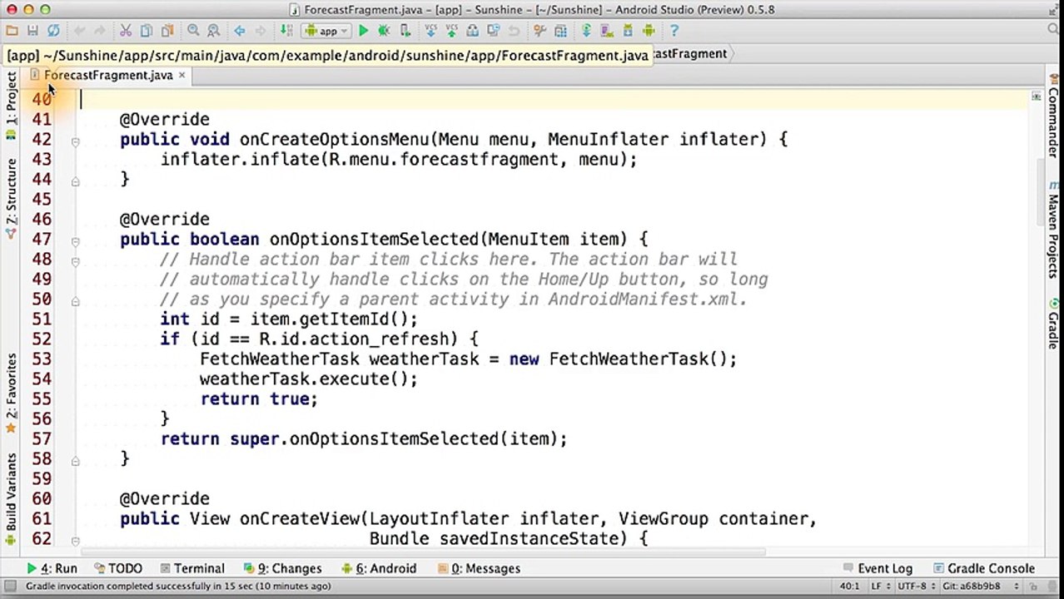
Task: Redo using the right curved arrow icon
Action: (99, 31)
